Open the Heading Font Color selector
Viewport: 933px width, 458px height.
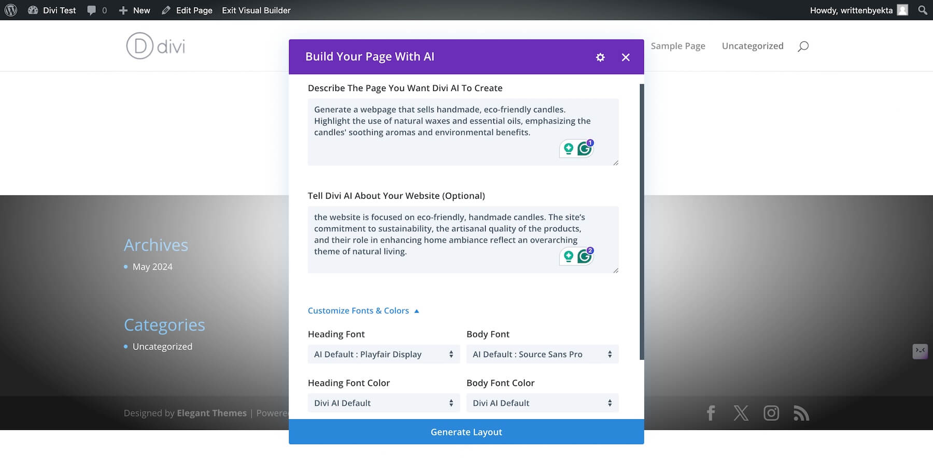pyautogui.click(x=383, y=403)
